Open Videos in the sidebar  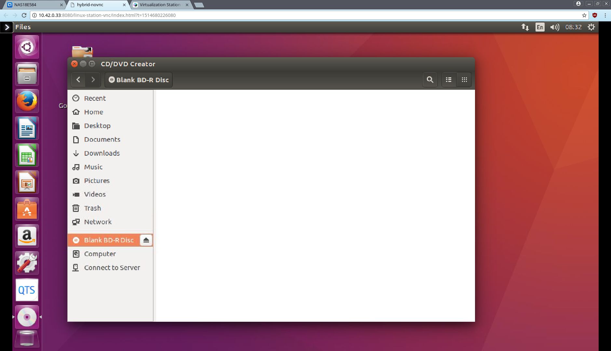(x=110, y=194)
